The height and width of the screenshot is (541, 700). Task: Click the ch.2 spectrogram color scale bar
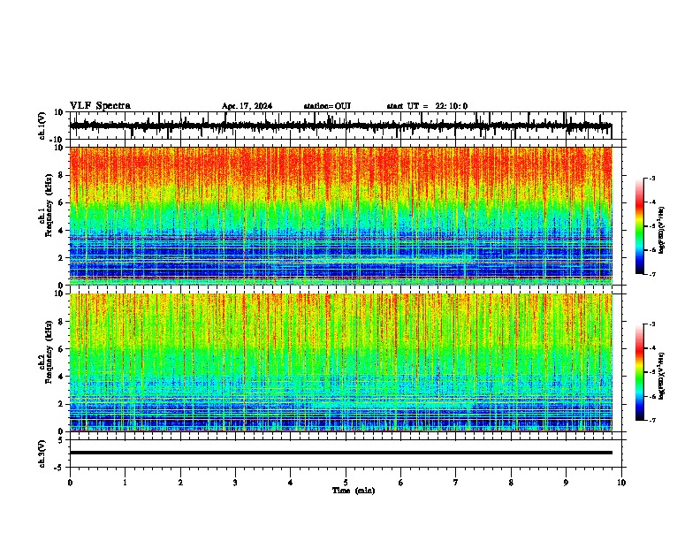(640, 372)
